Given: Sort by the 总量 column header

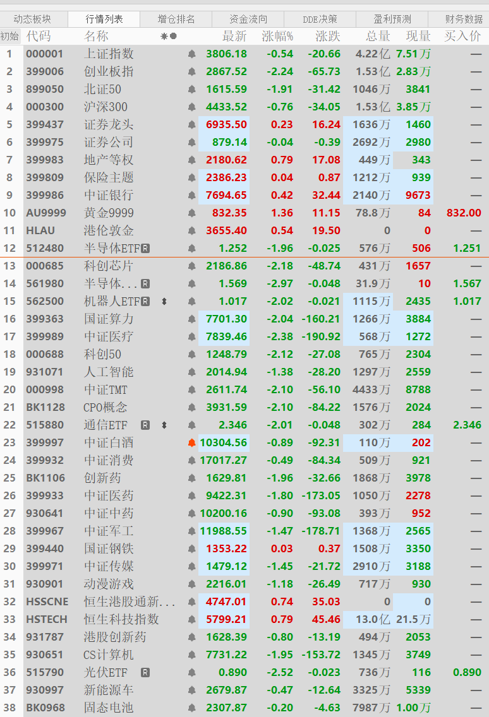Looking at the screenshot, I should pyautogui.click(x=378, y=36).
